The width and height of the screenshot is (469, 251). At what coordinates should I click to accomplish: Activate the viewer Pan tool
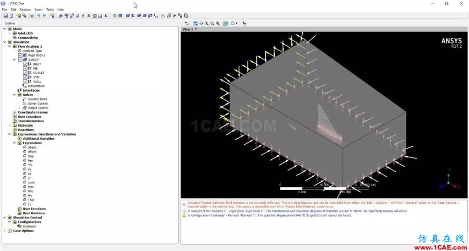(201, 23)
